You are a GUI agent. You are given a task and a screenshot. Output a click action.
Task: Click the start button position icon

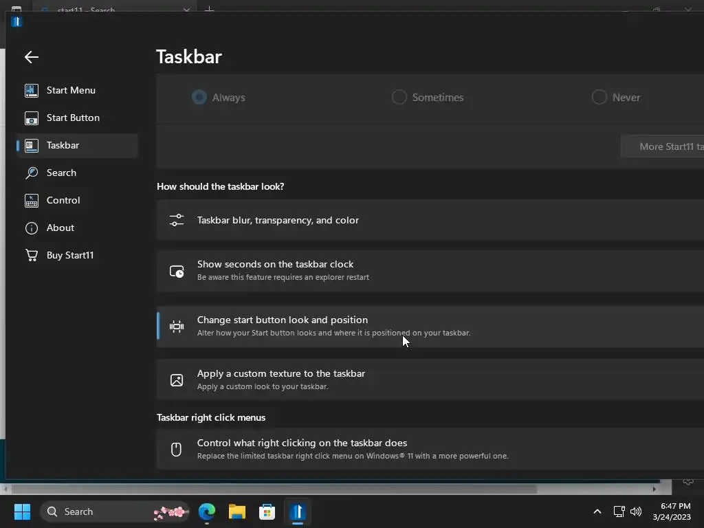point(177,327)
